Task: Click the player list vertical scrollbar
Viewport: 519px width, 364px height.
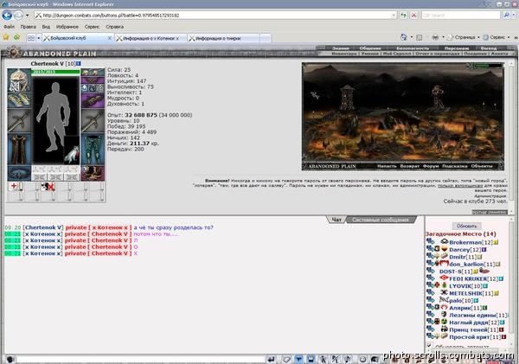Action: coord(510,284)
